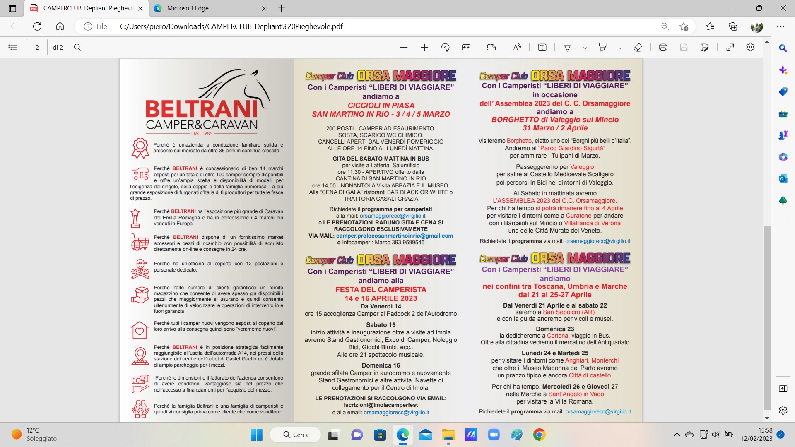
Task: Open File Explorer from the taskbar
Action: coord(448,435)
